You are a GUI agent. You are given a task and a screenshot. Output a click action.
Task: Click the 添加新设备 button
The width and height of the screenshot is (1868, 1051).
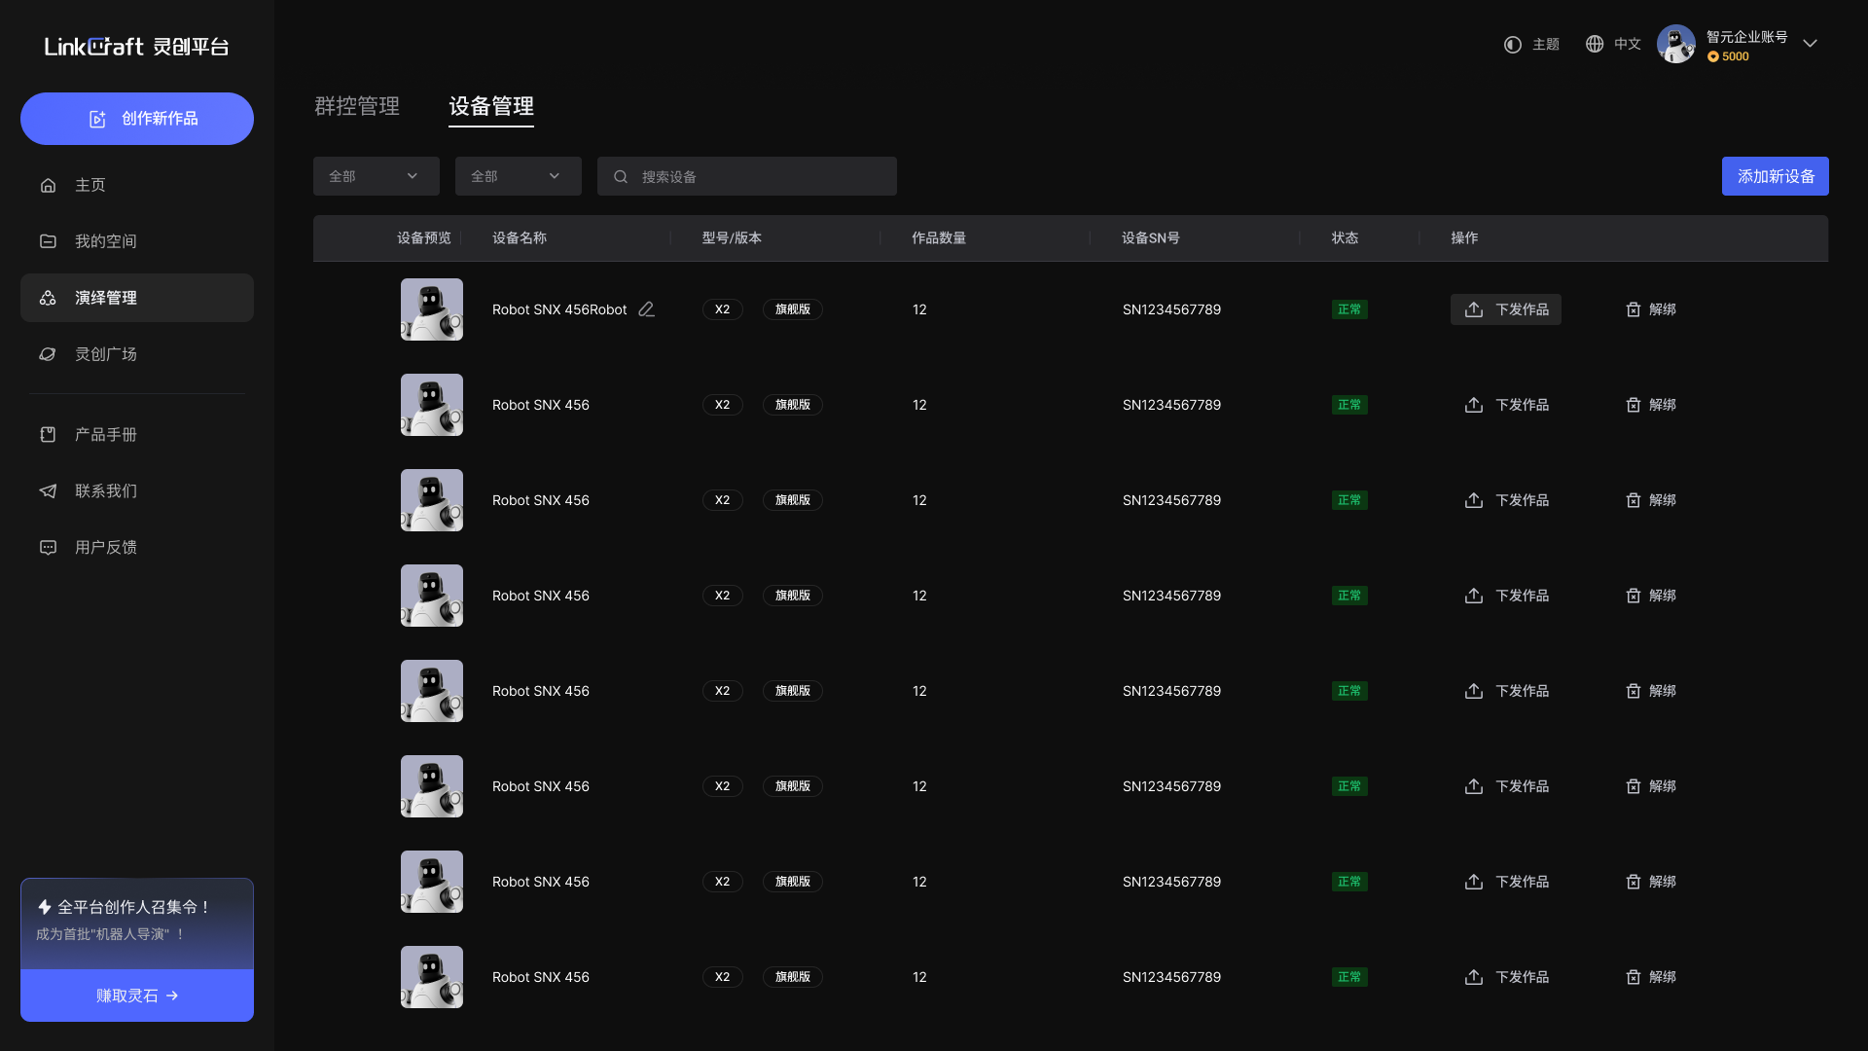1775,176
